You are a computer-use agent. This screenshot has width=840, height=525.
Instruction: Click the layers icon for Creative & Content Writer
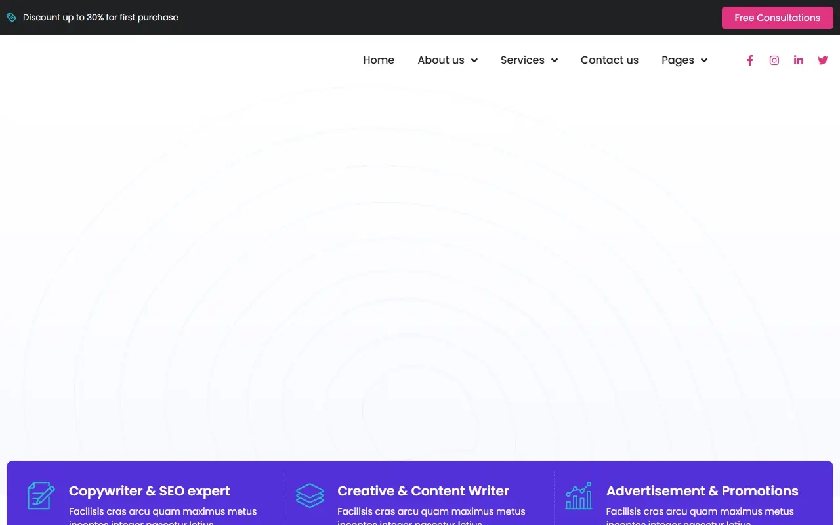pyautogui.click(x=310, y=495)
